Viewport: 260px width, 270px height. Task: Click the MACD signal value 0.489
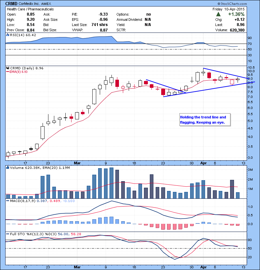click(55, 201)
